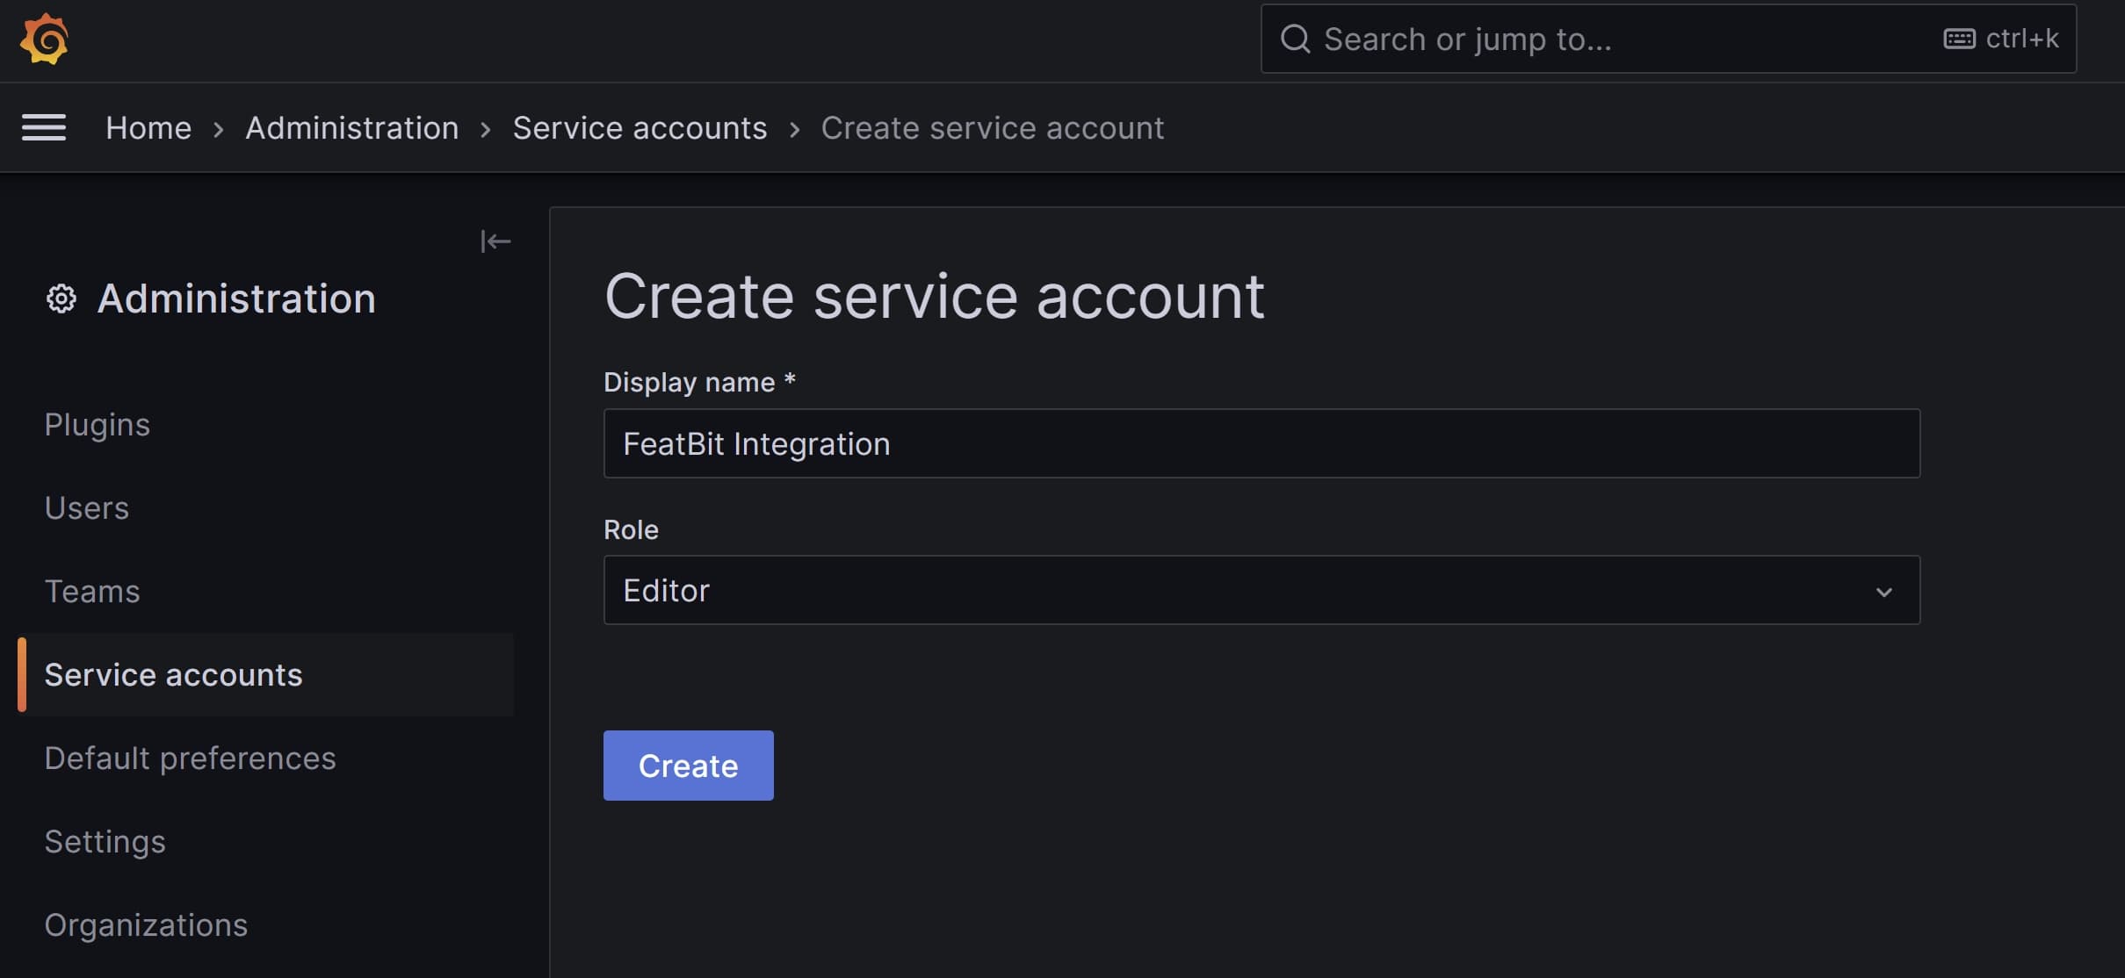The image size is (2125, 978).
Task: Click the keyboard shortcut icon in search
Action: 1959,40
